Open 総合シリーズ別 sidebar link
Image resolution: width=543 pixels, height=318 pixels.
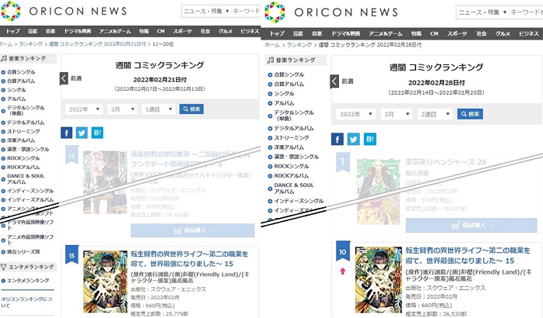[23, 252]
